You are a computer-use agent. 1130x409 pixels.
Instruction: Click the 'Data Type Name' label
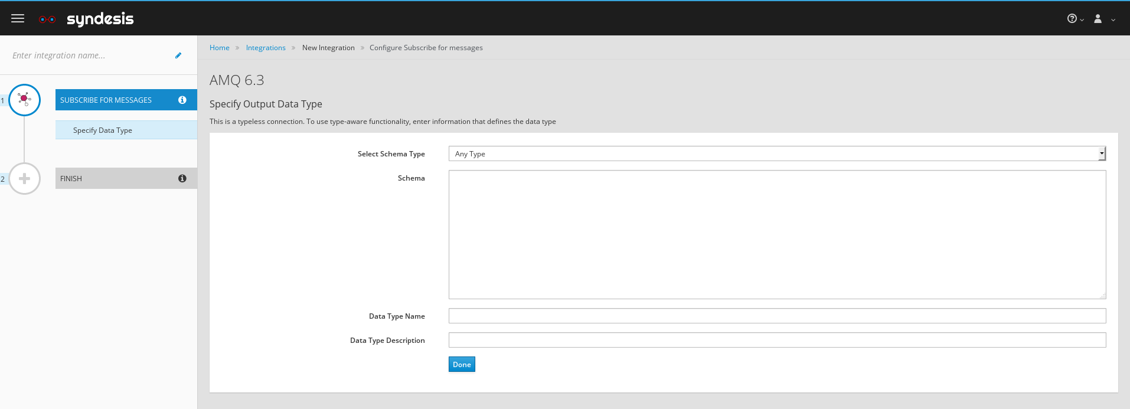tap(397, 316)
